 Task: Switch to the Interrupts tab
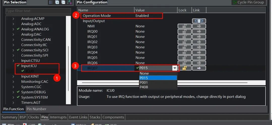point(58,117)
